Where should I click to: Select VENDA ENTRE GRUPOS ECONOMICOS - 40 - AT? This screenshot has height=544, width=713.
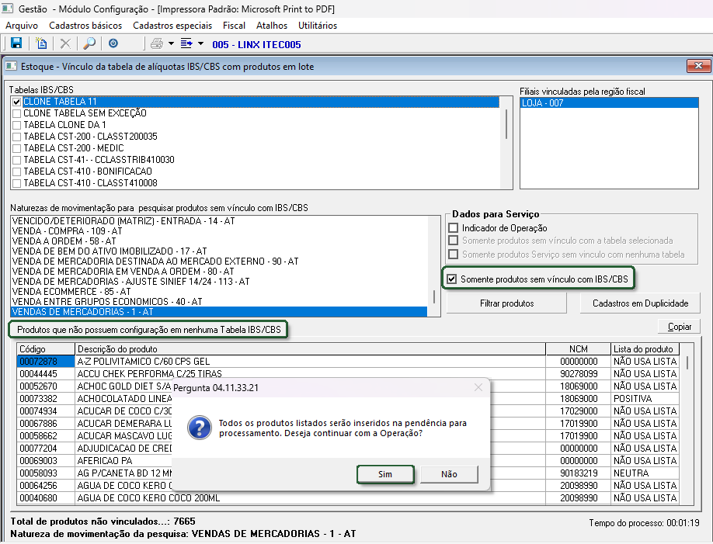coord(219,301)
